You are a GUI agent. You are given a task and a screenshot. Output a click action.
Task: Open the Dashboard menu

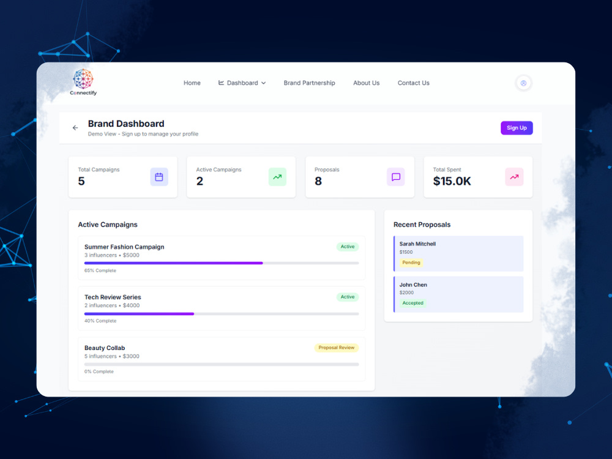pos(242,83)
